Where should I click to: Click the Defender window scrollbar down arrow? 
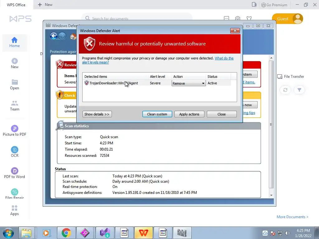pos(271,195)
